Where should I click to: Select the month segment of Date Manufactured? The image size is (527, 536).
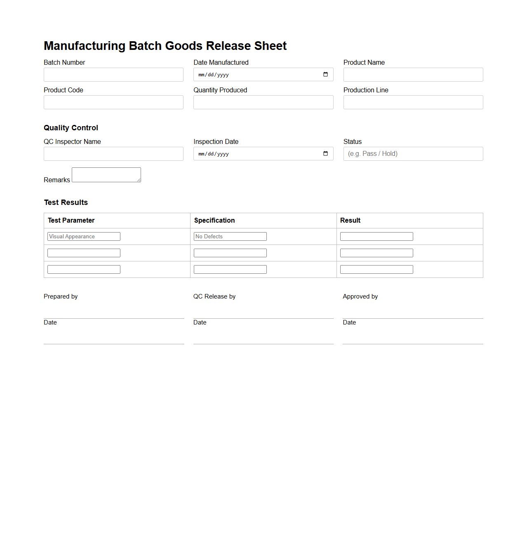(x=202, y=75)
